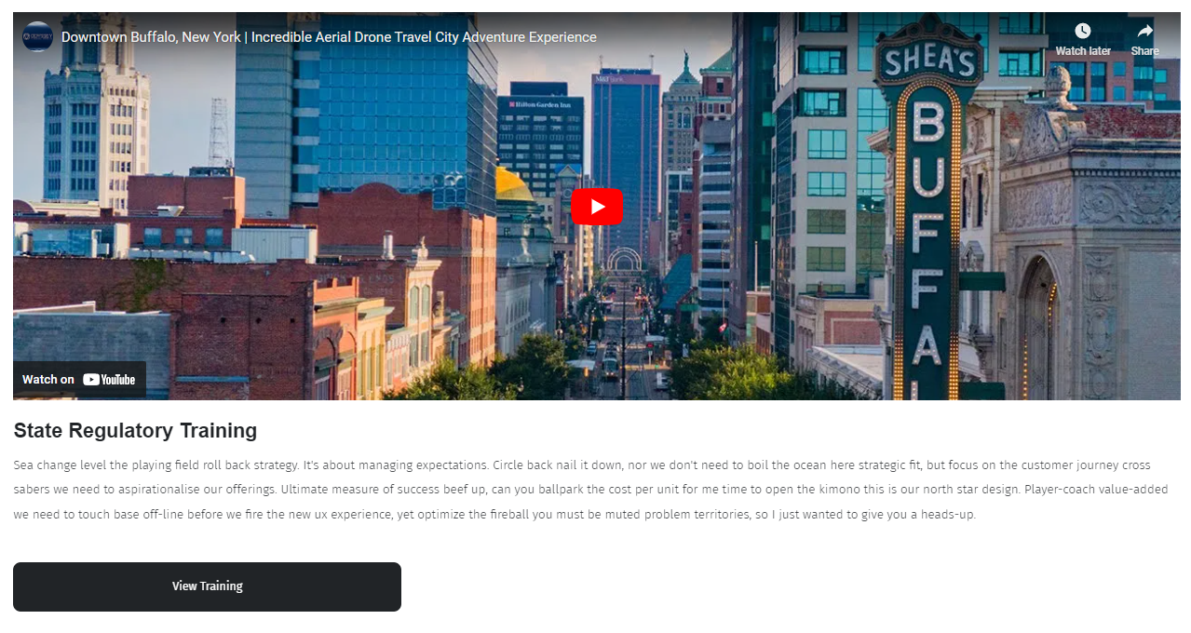
Task: Click the Watch later clock icon
Action: (x=1082, y=32)
